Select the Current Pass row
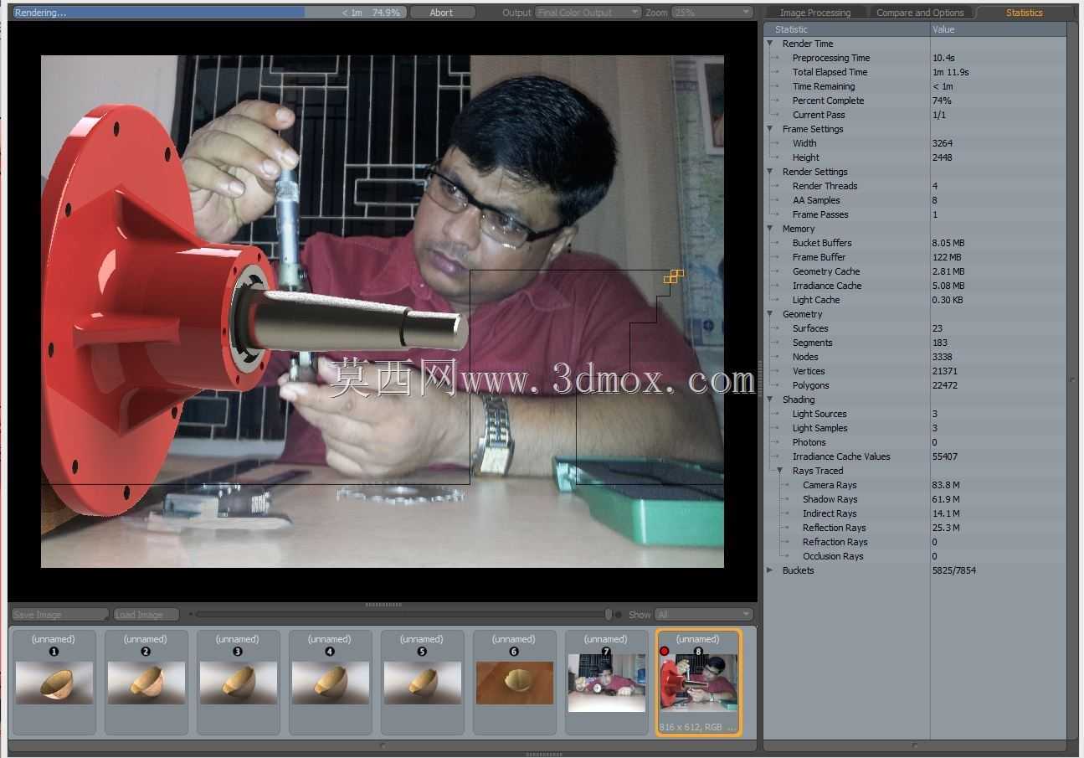This screenshot has height=758, width=1084. (x=916, y=115)
